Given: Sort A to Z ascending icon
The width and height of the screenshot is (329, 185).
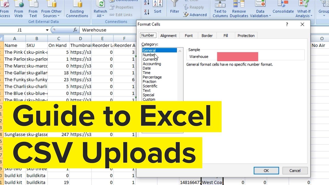Looking at the screenshot, I should pos(147,3).
